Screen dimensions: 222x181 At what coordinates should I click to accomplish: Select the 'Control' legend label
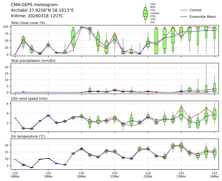[x=195, y=10]
